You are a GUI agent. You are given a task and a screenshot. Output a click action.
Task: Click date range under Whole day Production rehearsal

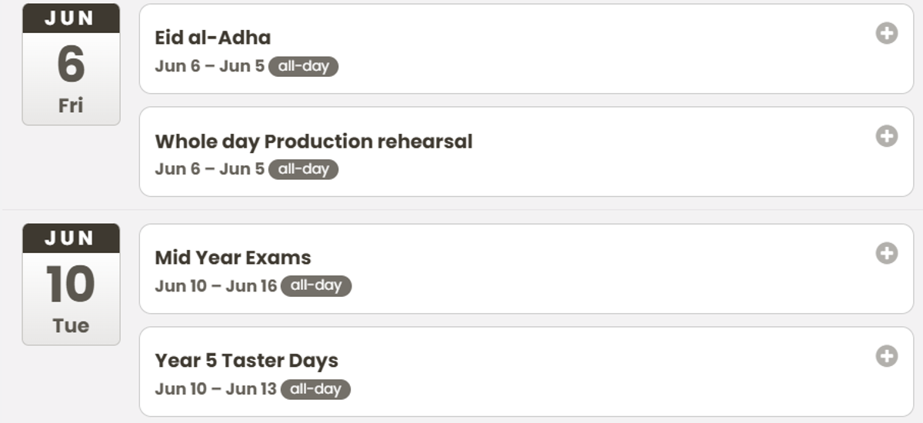coord(210,169)
